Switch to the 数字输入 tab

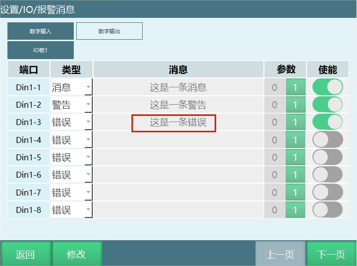41,31
